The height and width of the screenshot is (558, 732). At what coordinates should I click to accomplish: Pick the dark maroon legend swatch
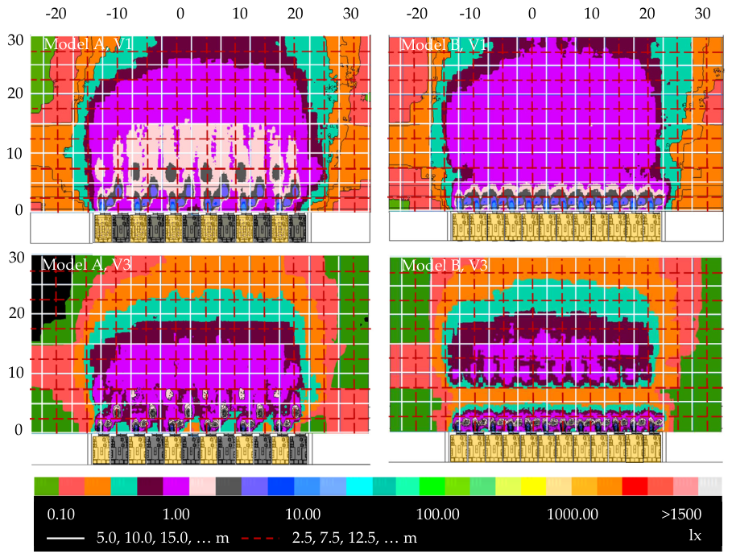[150, 486]
